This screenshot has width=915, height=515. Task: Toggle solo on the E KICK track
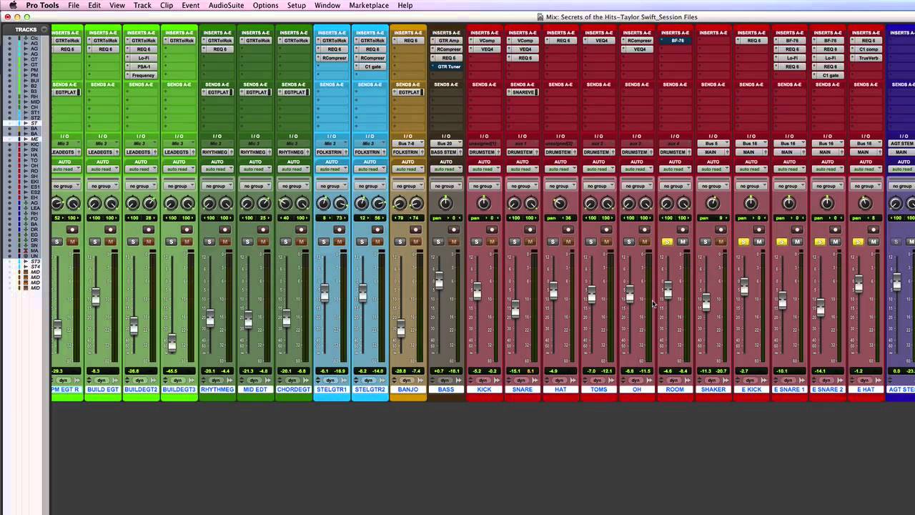[744, 242]
